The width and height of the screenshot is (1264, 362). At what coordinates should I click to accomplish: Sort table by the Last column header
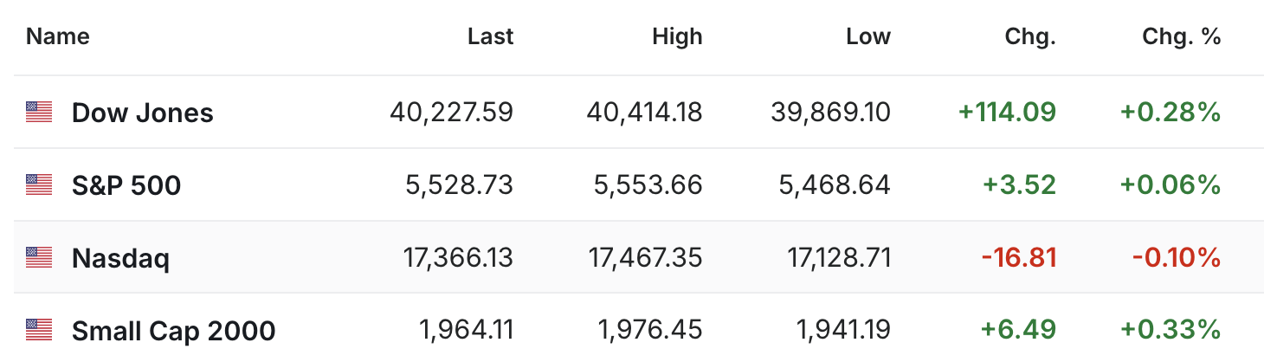click(x=490, y=36)
